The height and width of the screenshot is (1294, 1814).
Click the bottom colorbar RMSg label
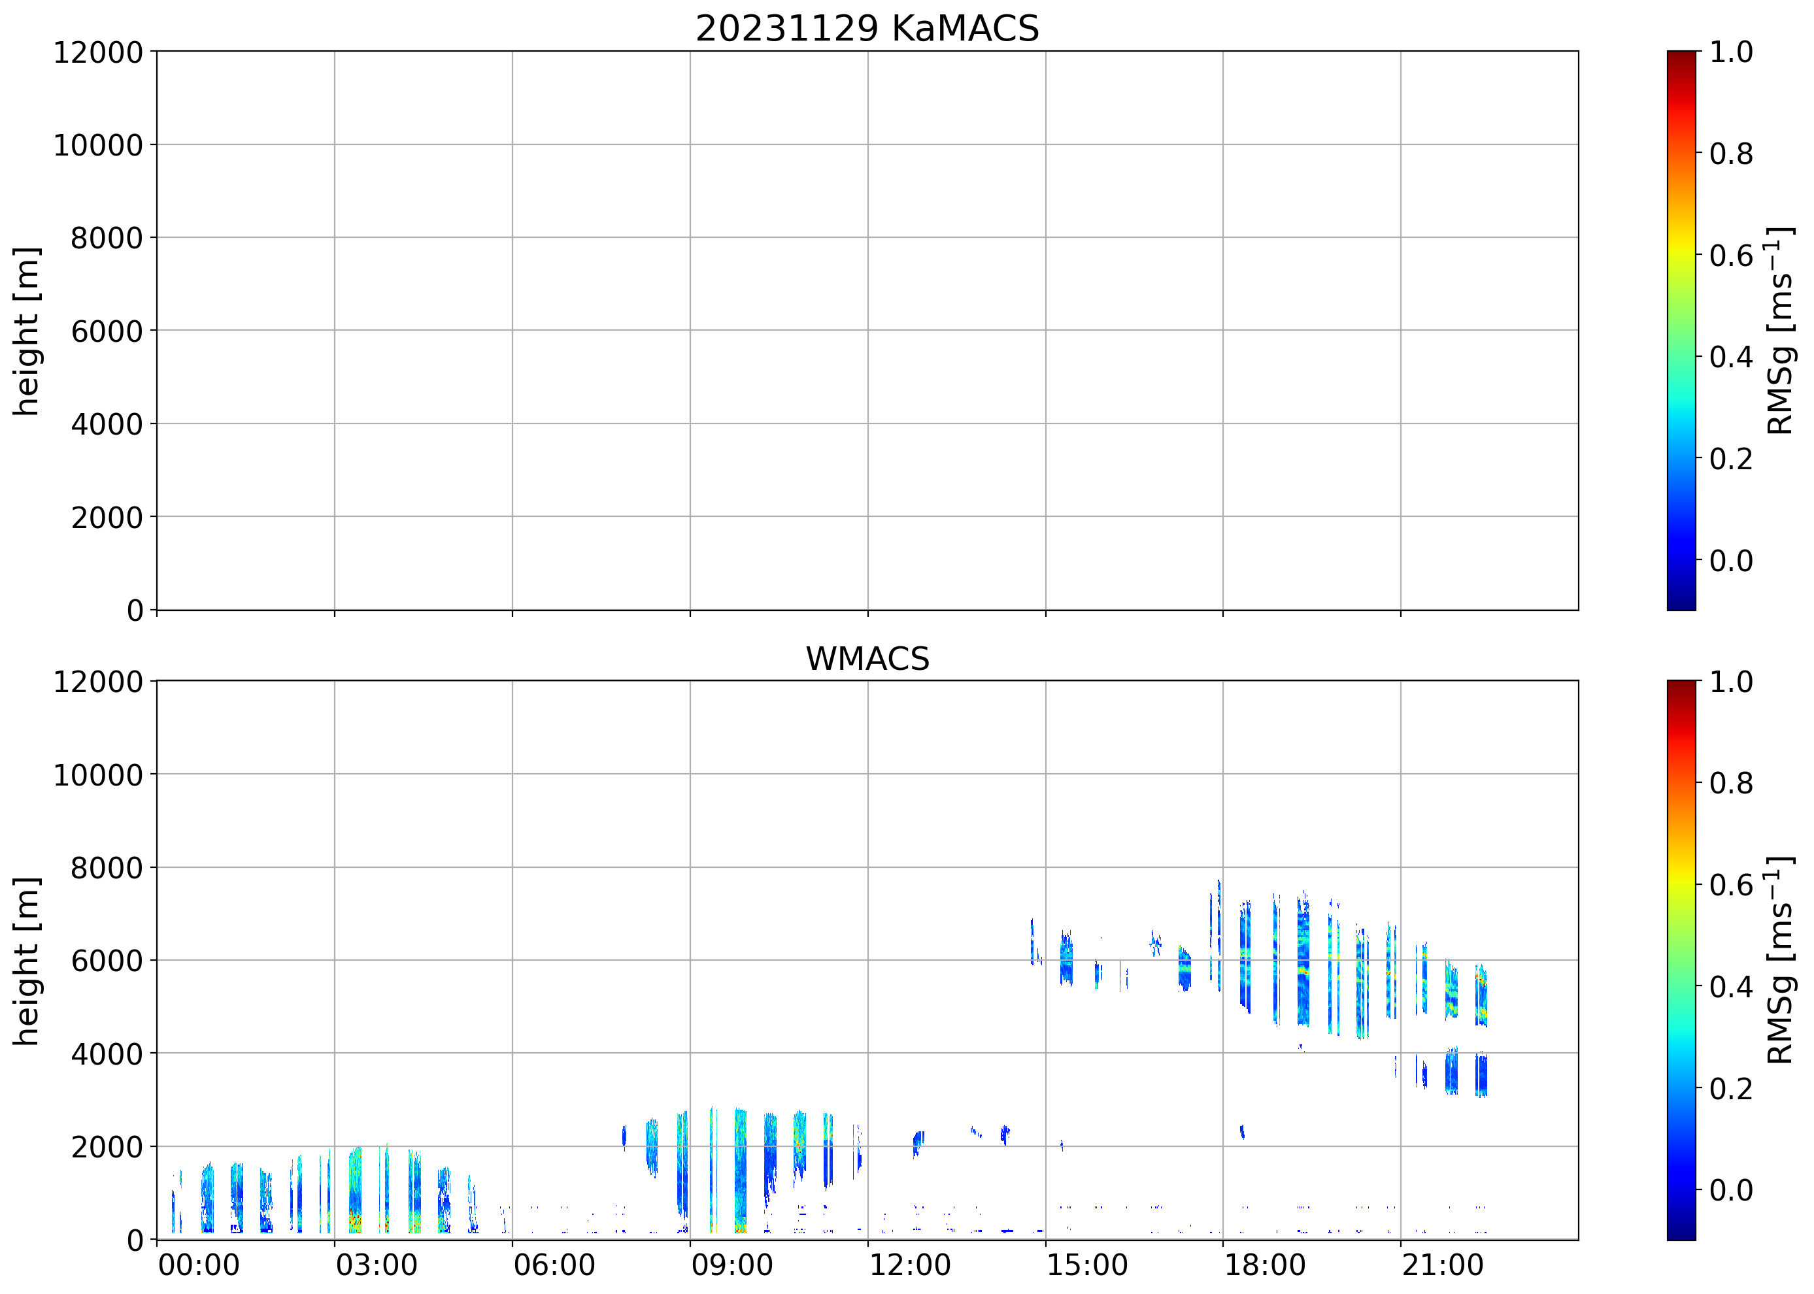click(x=1781, y=960)
